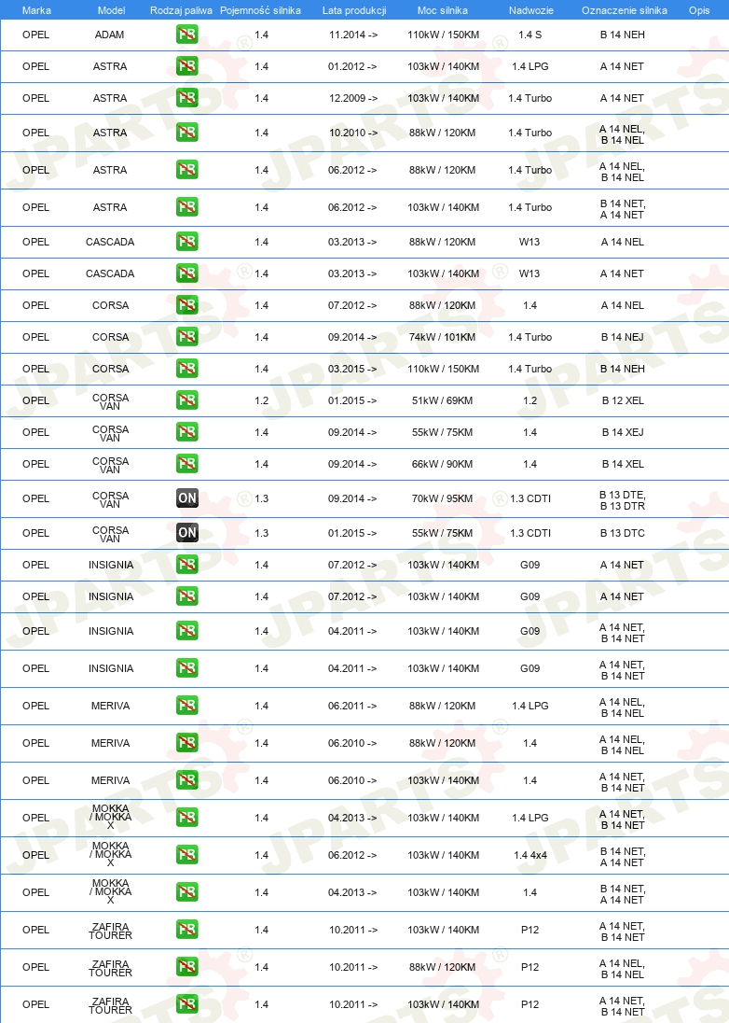Click the petrol icon for MOKKA 04.2013 body 1.4
This screenshot has width=729, height=1023.
(x=187, y=892)
